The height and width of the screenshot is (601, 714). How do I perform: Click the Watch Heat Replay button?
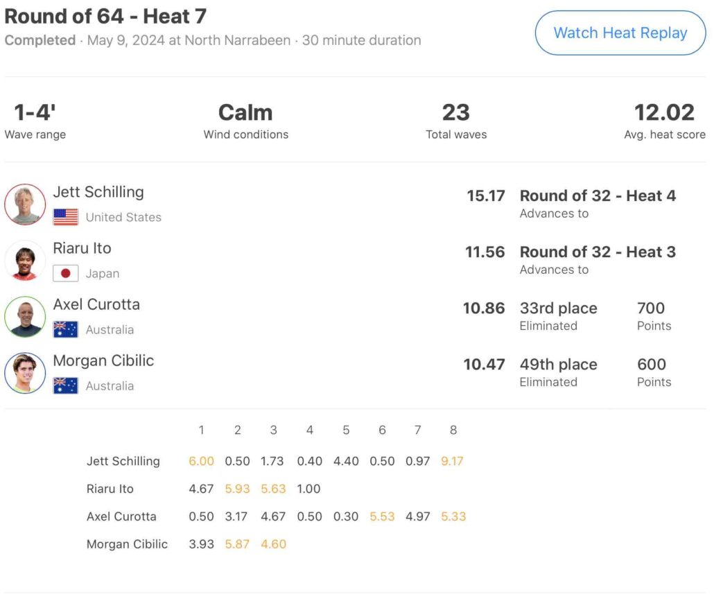(x=620, y=33)
